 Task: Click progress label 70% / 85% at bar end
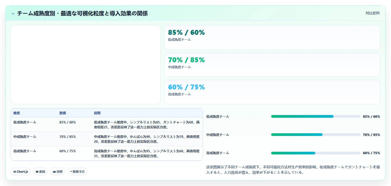click(371, 135)
